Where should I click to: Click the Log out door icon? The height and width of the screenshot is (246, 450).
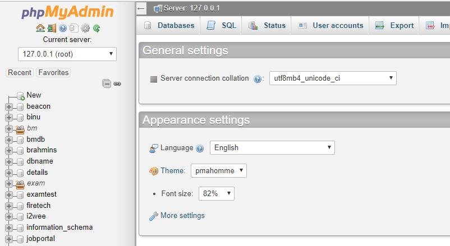point(52,28)
